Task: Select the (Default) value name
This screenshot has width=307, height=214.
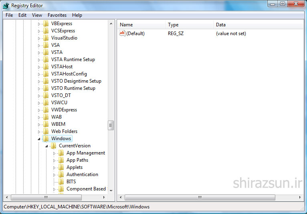Action: tap(135, 34)
